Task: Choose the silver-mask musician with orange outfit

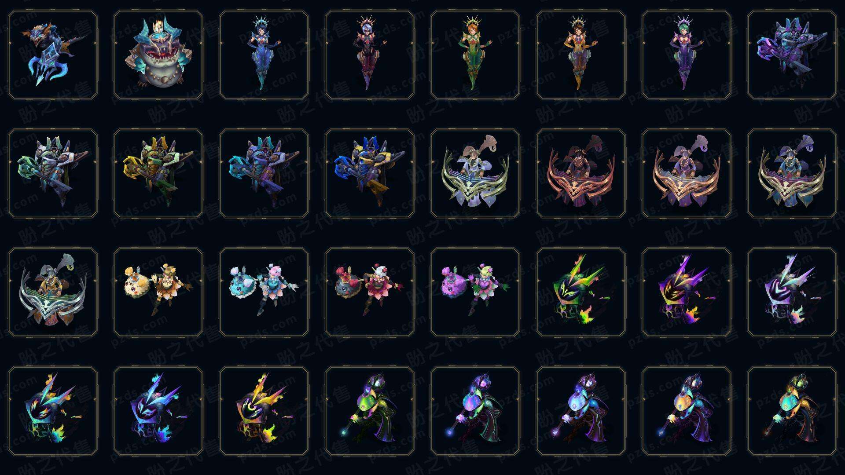Action: [53, 292]
